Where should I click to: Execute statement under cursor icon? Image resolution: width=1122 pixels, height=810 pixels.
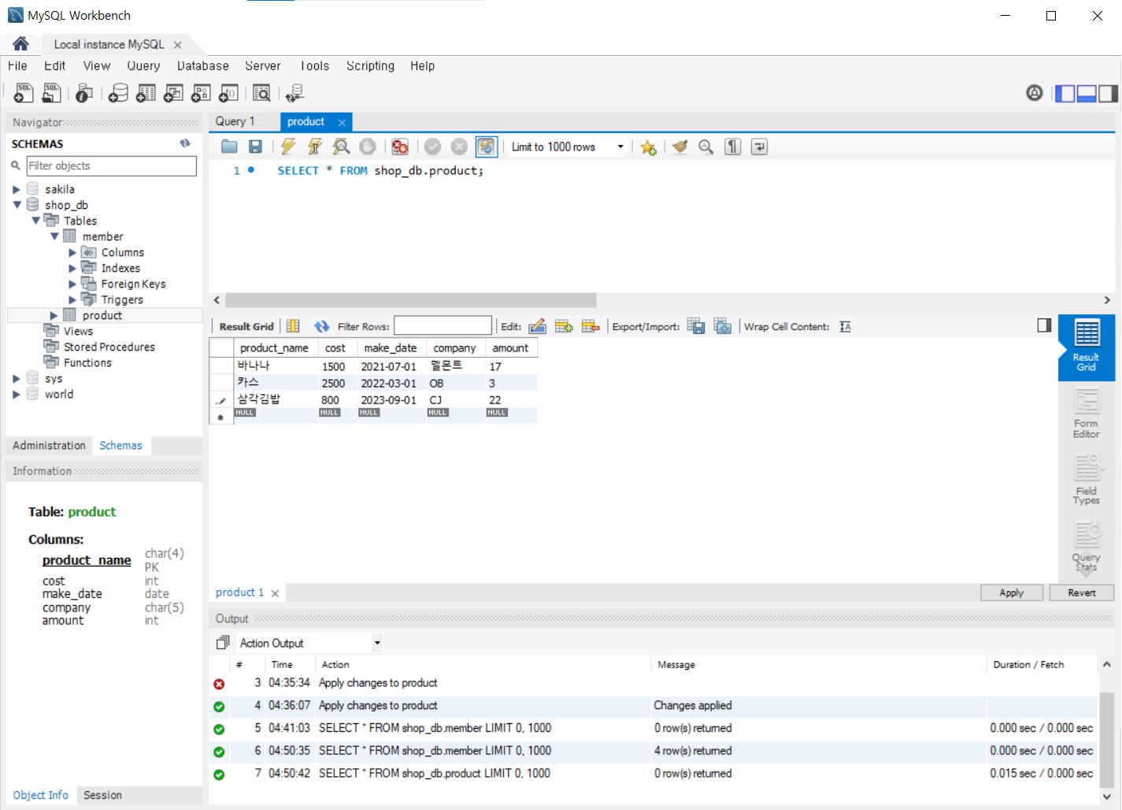[314, 147]
